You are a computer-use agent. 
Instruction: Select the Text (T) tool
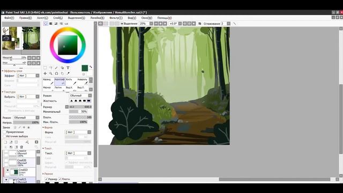tap(68, 68)
